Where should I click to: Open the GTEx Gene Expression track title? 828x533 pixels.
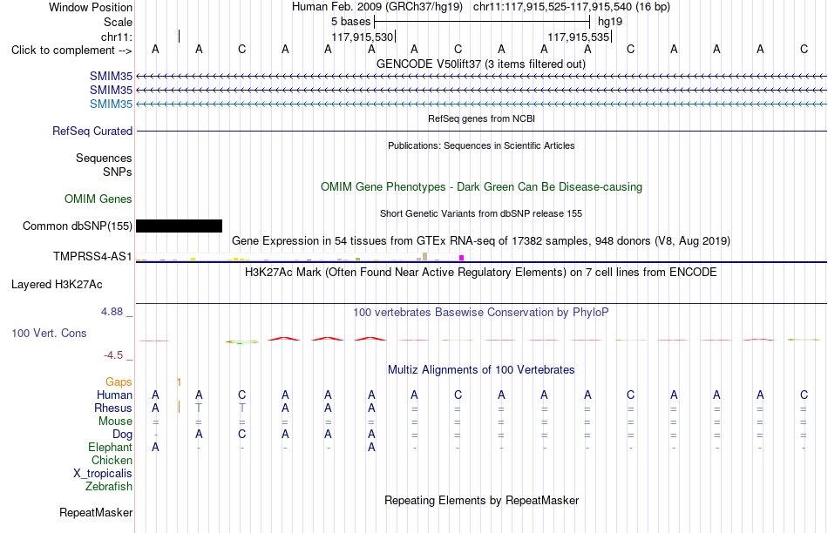coord(481,241)
